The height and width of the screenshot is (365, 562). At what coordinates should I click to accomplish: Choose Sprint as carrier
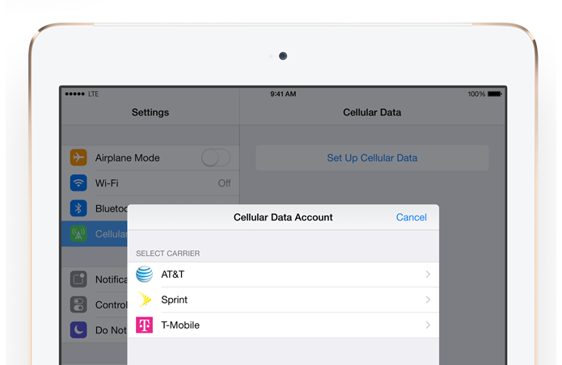pyautogui.click(x=283, y=300)
